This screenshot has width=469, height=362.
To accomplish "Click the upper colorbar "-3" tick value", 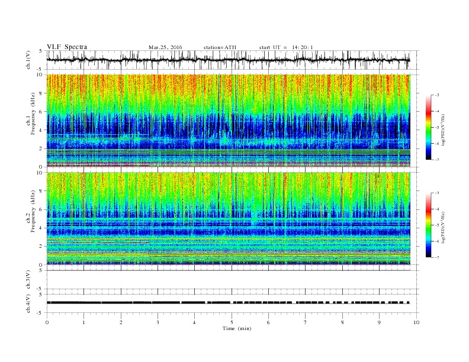I will click(x=437, y=95).
